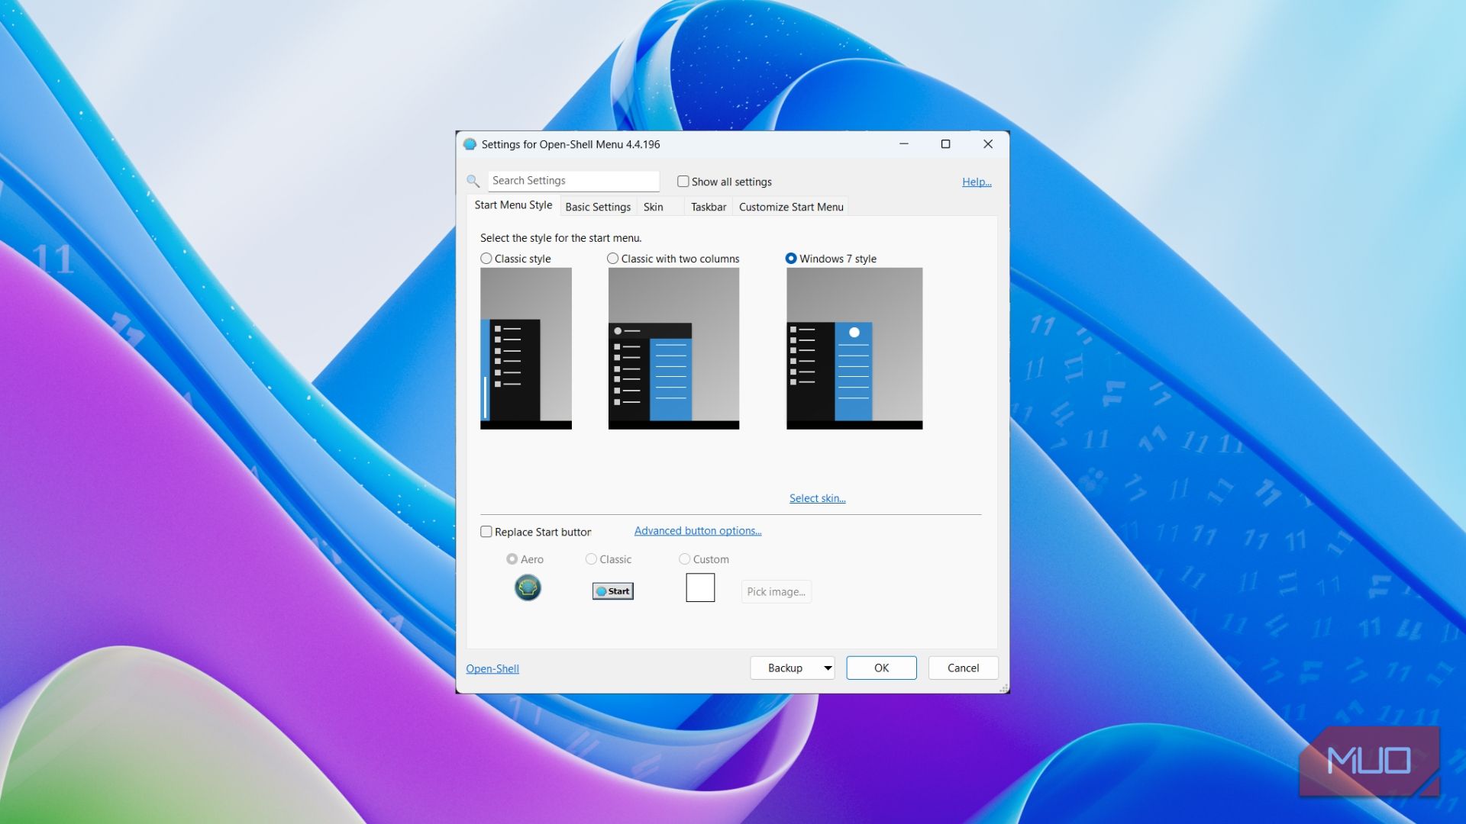
Task: Open the Skin tab
Action: coord(654,207)
